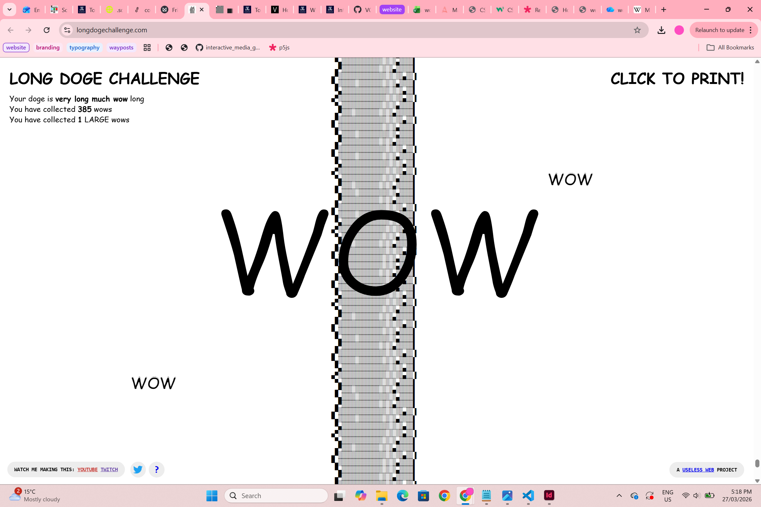Open the bookmark tab groups grid icon
761x507 pixels.
click(147, 48)
